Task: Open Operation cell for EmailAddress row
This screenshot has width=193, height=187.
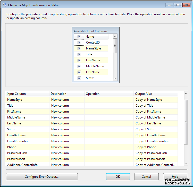Action: pos(109,135)
